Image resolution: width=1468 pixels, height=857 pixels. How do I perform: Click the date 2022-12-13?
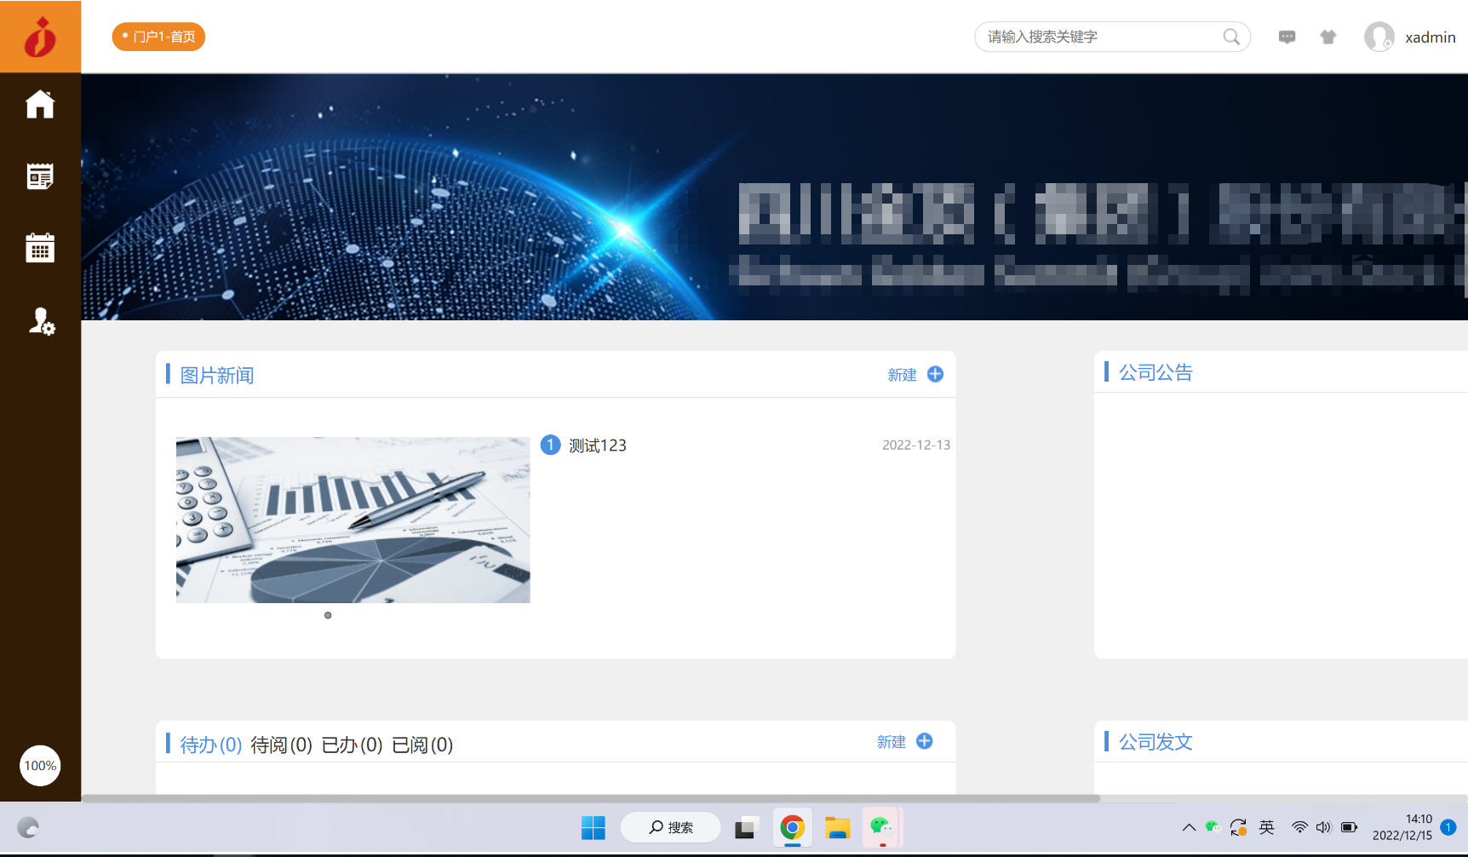916,445
